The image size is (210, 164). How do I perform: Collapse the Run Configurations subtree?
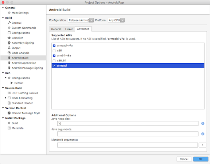(x=5, y=78)
